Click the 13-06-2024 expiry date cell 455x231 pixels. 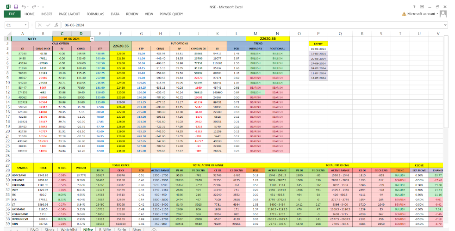tap(318, 53)
